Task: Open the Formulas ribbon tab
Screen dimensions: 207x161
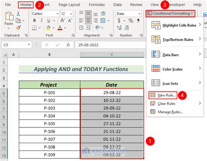Action: click(x=97, y=5)
